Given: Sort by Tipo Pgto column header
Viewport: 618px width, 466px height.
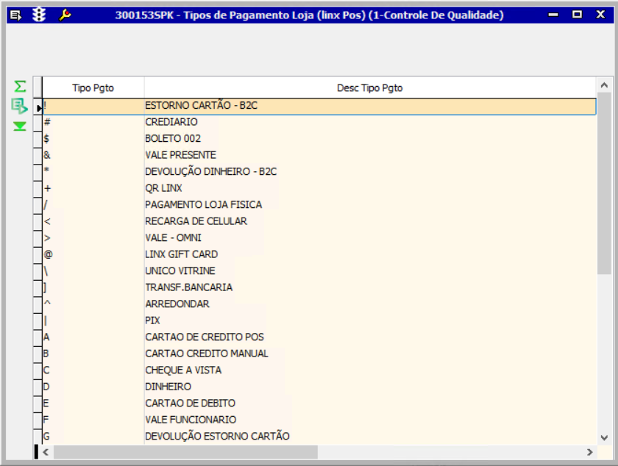Looking at the screenshot, I should coord(93,88).
